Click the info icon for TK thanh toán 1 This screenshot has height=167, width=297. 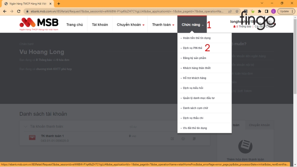[183, 139]
